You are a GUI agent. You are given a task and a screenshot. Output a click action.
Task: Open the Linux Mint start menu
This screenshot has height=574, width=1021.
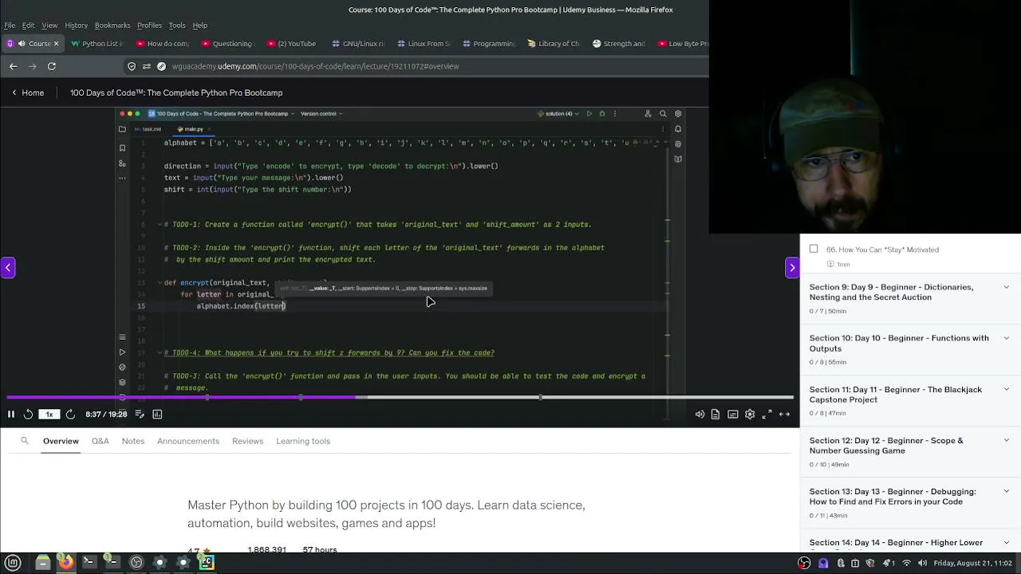tap(13, 563)
